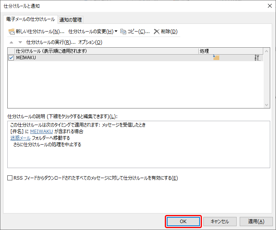Click 新しい仕分けルール button
The image size is (276, 230).
[36, 32]
